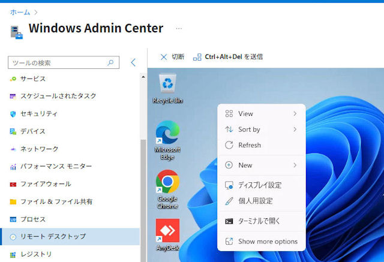This screenshot has width=384, height=262.
Task: Click the sidebar scrollbar thumb
Action: 143,201
